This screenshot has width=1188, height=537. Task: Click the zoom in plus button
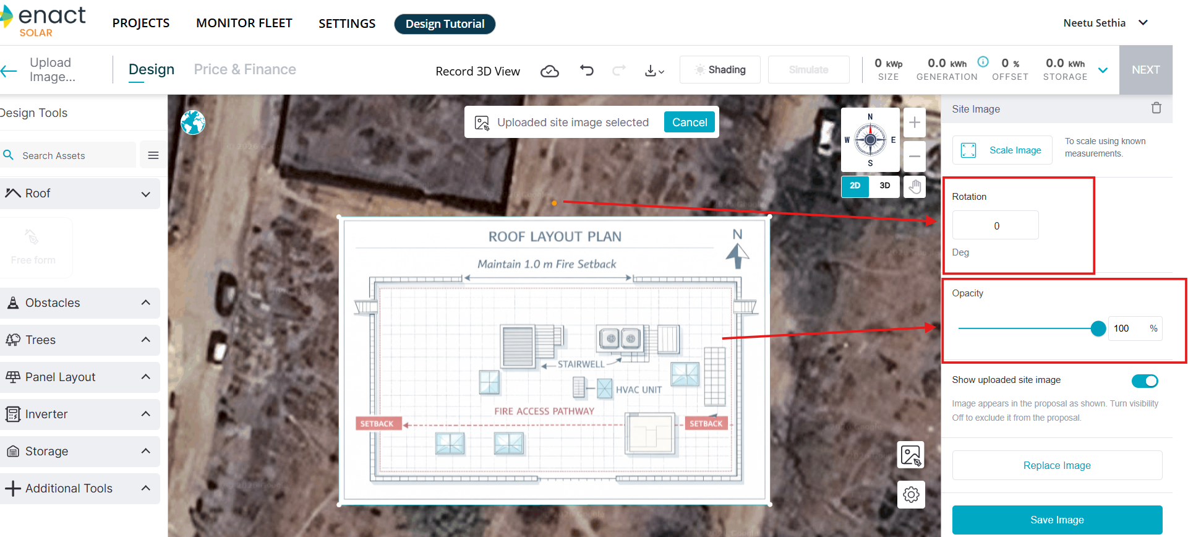(x=914, y=122)
